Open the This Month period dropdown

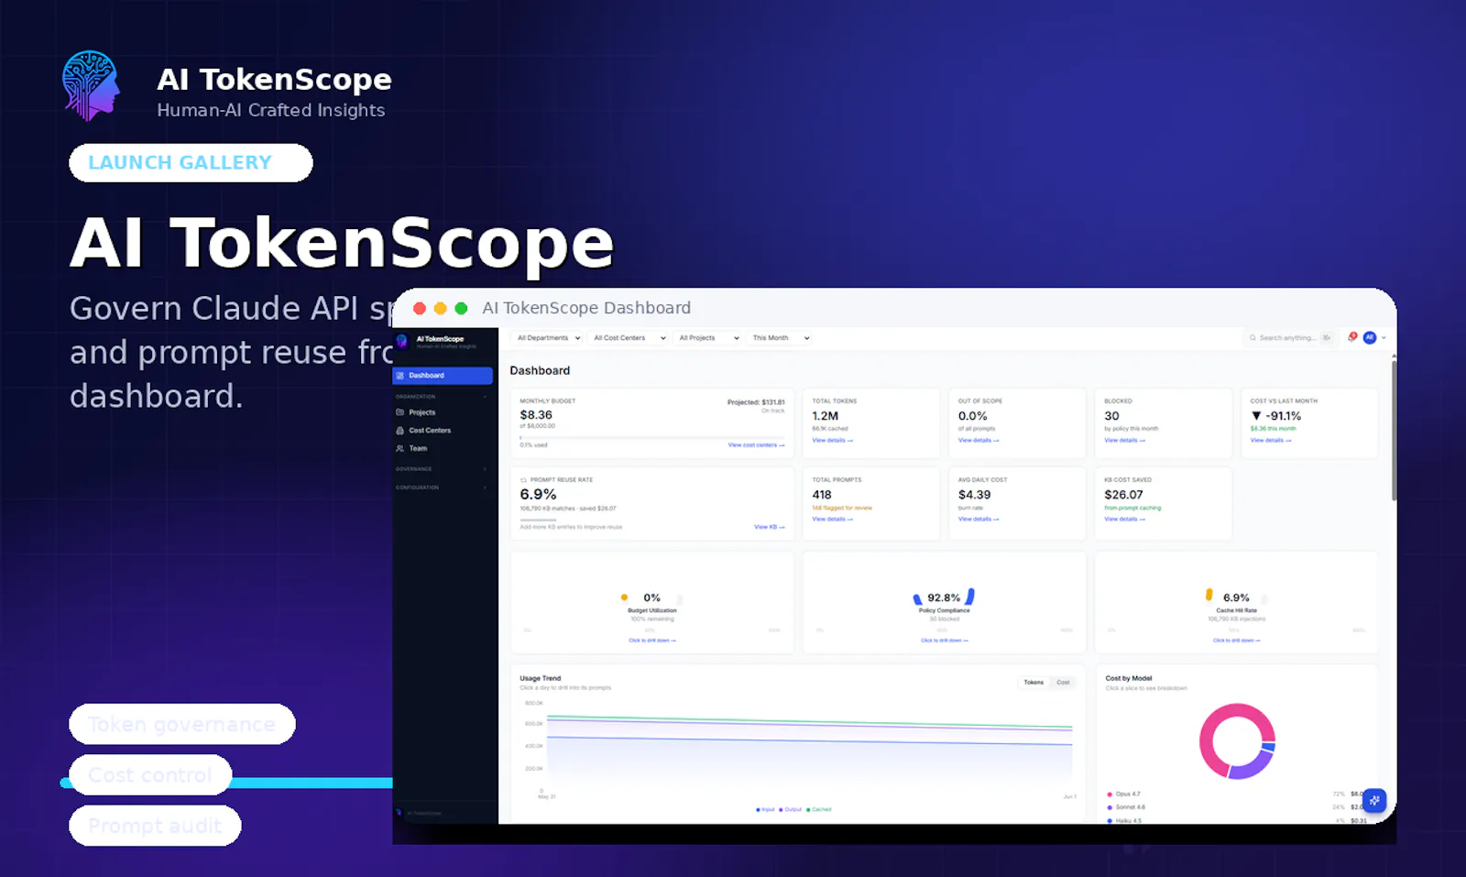point(780,338)
